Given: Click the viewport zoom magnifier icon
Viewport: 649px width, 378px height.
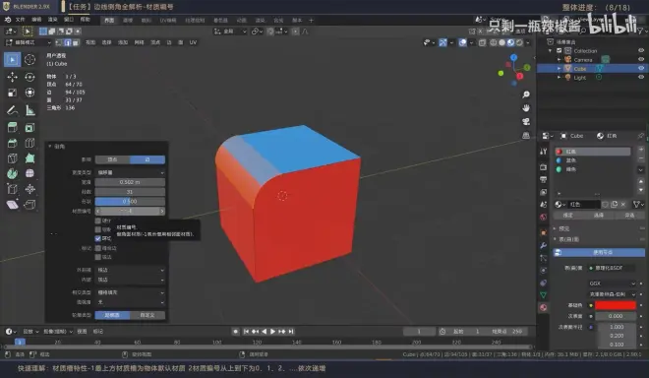Looking at the screenshot, I should [526, 94].
